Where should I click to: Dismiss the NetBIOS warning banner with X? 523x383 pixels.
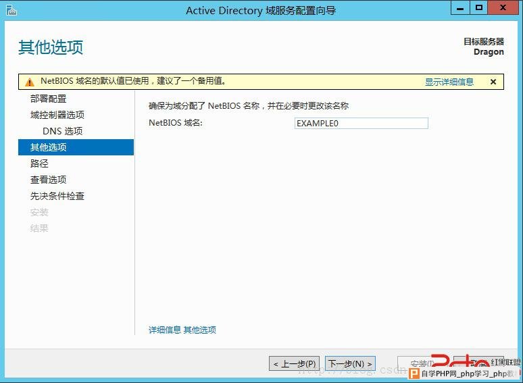coord(493,82)
